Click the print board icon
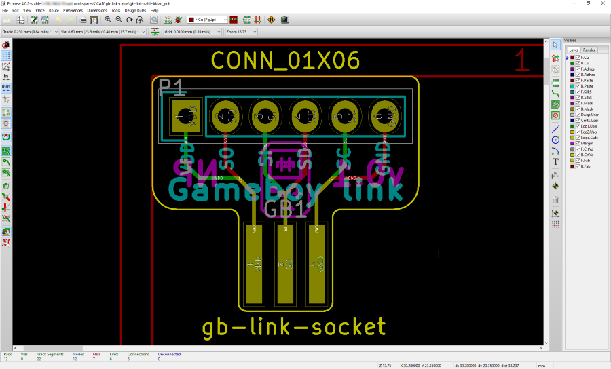Image resolution: width=611 pixels, height=369 pixels. [x=83, y=20]
